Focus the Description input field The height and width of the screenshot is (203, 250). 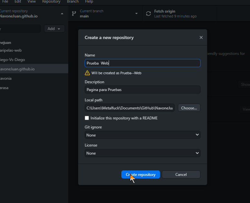[143, 90]
